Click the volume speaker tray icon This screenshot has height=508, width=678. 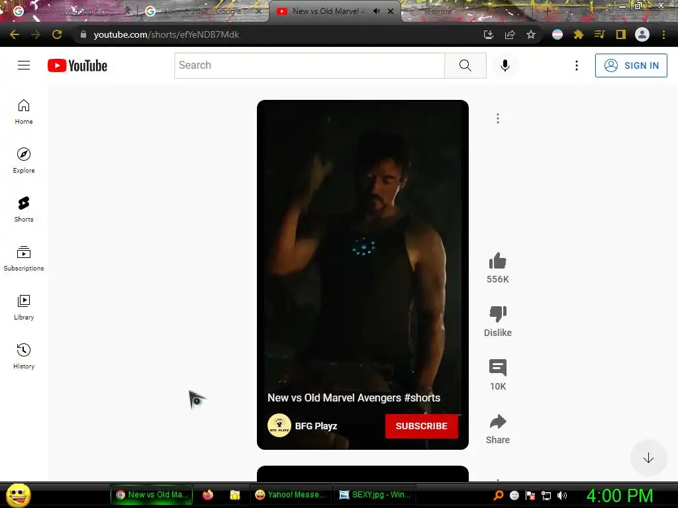[x=562, y=495]
